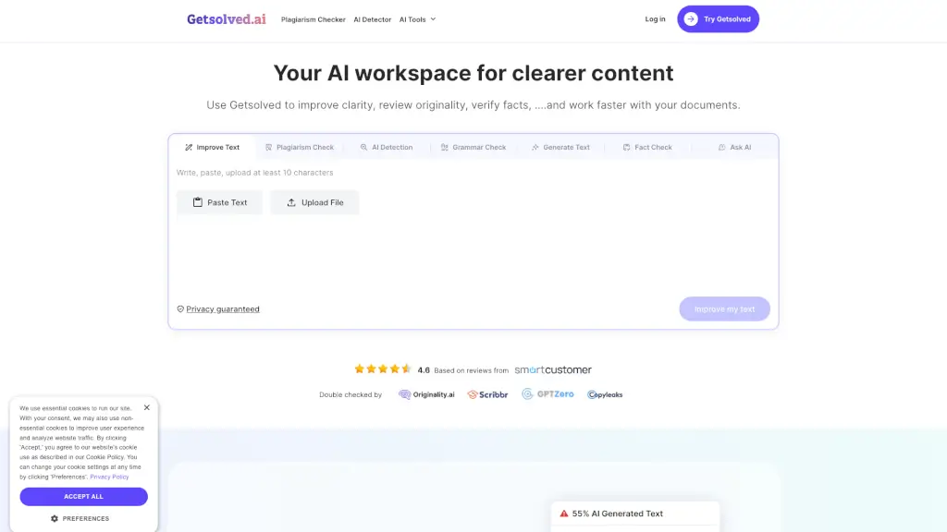Open cookie PREFERENCES
The image size is (947, 532).
[80, 519]
